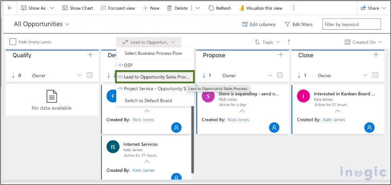Viewport: 391px width, 185px height.
Task: Toggle ascending sort arrow beside Topic
Action: click(x=289, y=42)
